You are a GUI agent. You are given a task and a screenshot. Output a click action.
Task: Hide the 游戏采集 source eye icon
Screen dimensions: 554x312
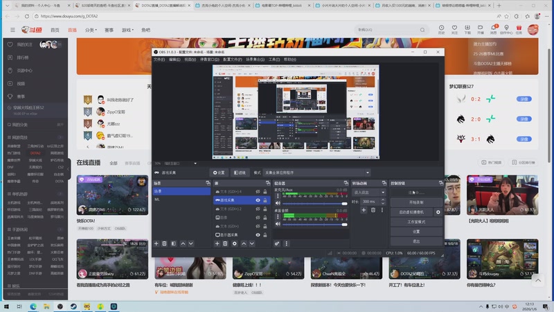pyautogui.click(x=258, y=200)
